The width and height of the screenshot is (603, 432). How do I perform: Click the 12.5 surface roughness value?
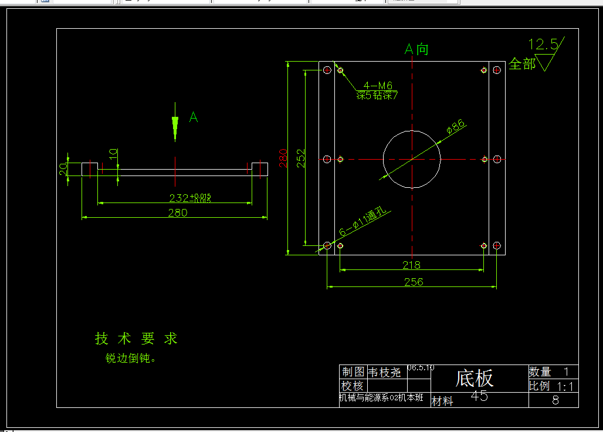[543, 44]
